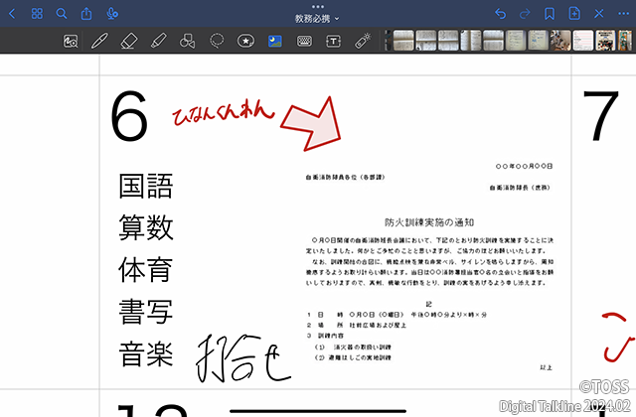Select the Text box tool
The width and height of the screenshot is (636, 417).
(x=334, y=42)
